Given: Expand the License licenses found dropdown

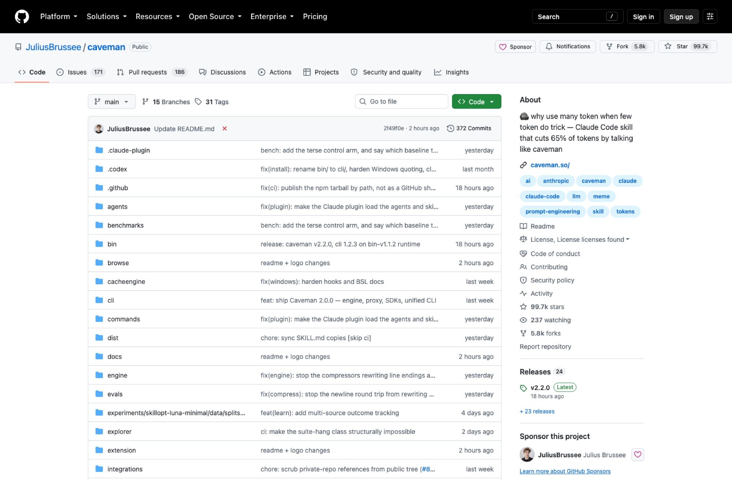Looking at the screenshot, I should 579,239.
